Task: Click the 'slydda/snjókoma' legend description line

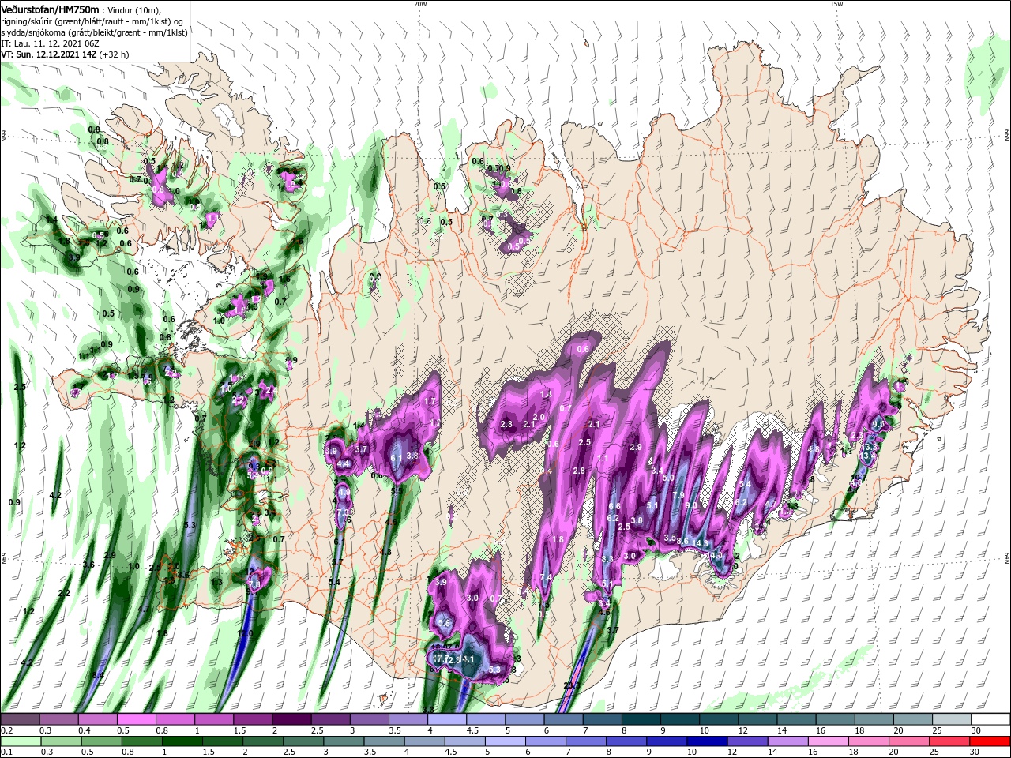Action: point(94,32)
